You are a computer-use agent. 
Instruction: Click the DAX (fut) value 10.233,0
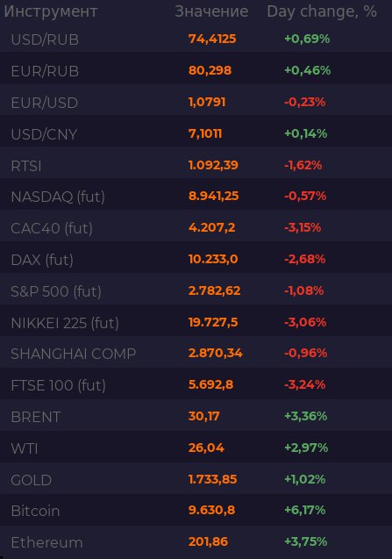213,259
